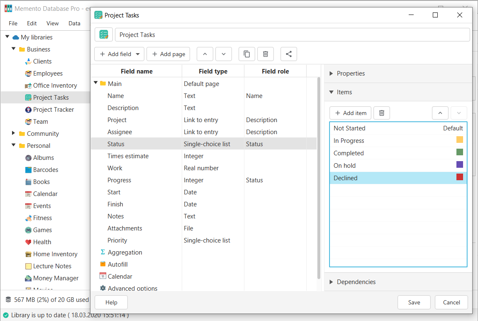The image size is (478, 321).
Task: Expand the Dependencies section
Action: [331, 282]
